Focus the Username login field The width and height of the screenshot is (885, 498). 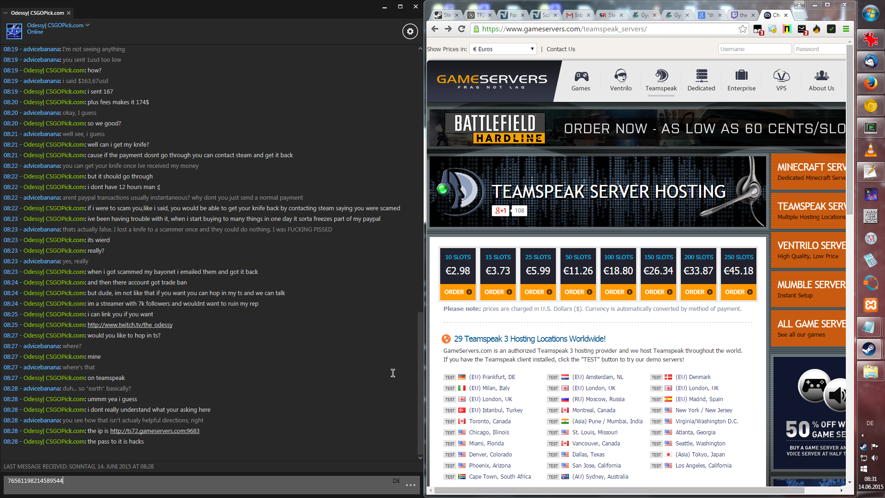(755, 49)
